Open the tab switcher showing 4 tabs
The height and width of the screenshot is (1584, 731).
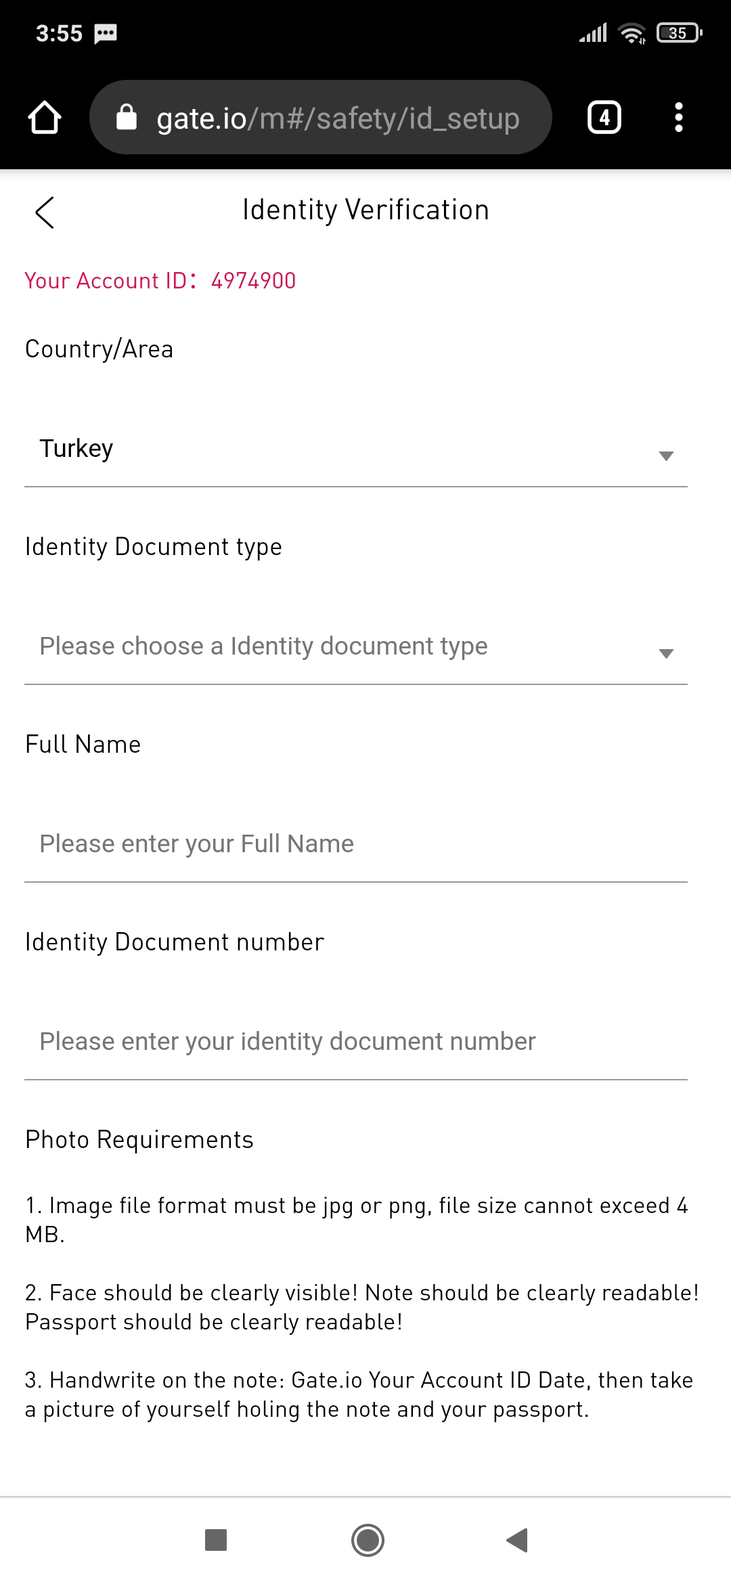point(604,118)
